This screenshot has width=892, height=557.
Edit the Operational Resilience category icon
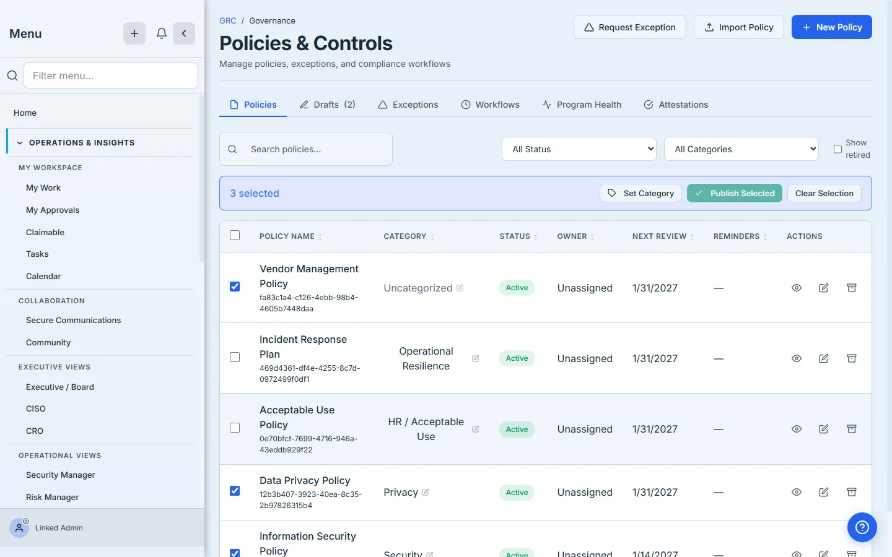tap(476, 358)
